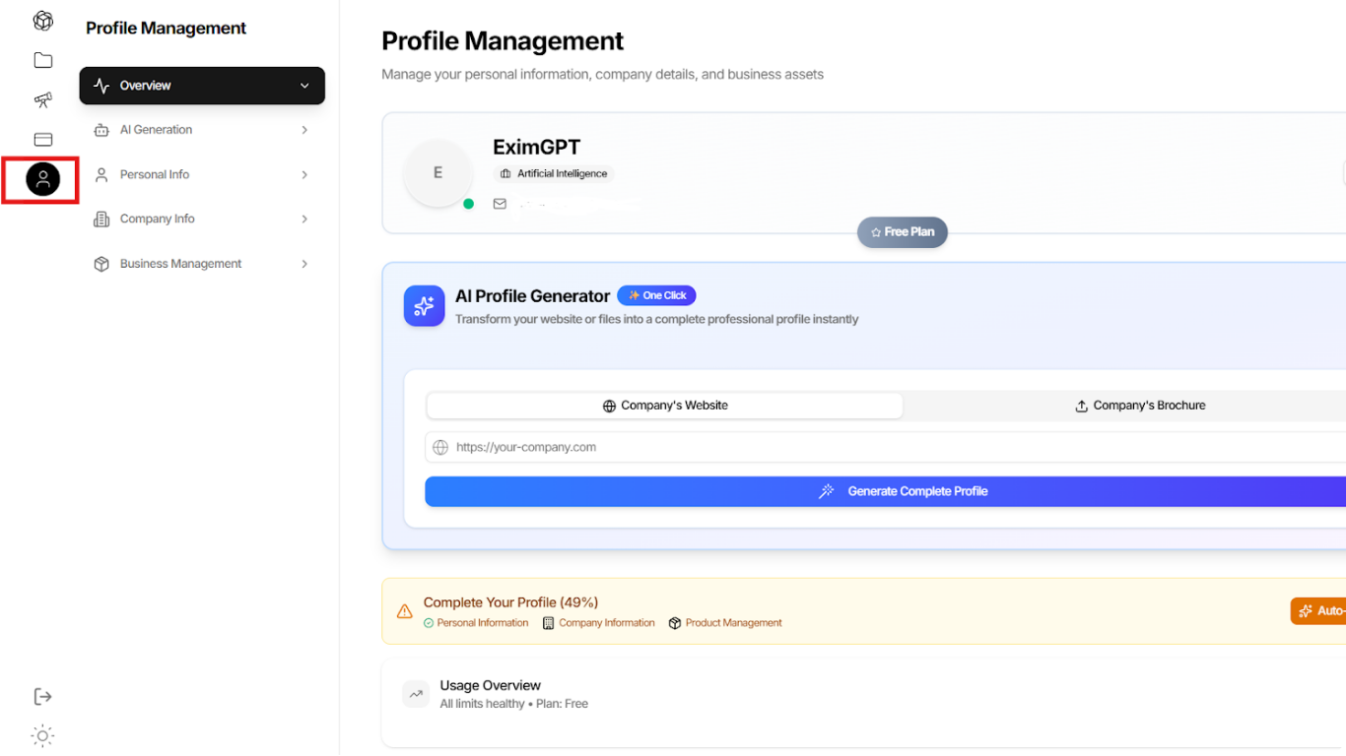Open the telescope explore icon
The width and height of the screenshot is (1346, 756).
coord(42,99)
